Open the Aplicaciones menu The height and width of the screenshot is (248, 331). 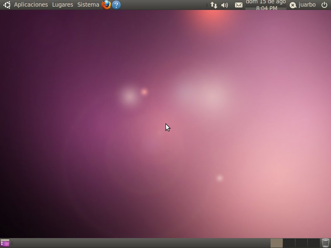coord(31,5)
